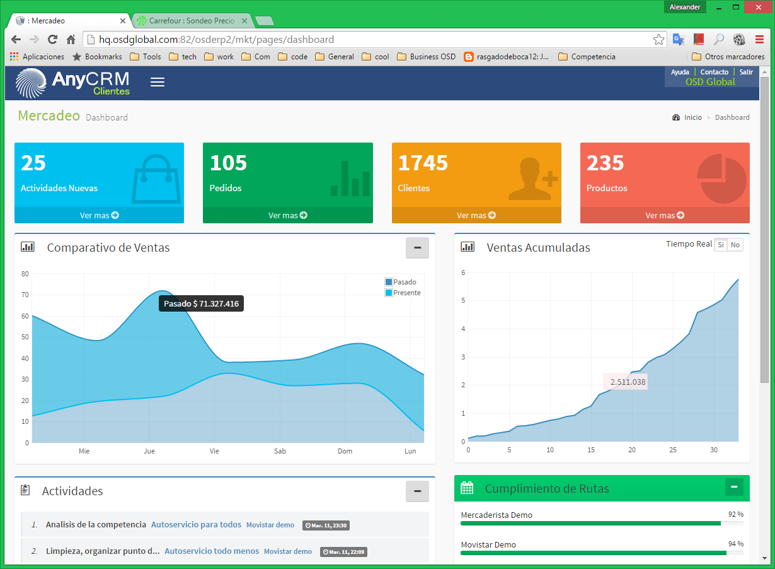Open the Ayuda link in the header

click(680, 72)
